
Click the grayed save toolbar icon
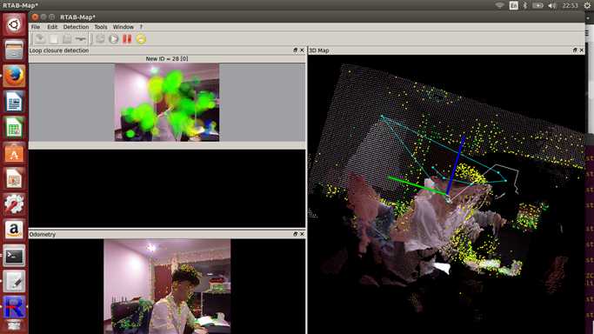coord(67,38)
